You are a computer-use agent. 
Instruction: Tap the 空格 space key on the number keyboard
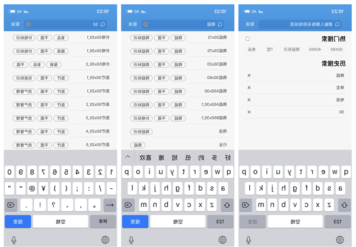pos(61,221)
